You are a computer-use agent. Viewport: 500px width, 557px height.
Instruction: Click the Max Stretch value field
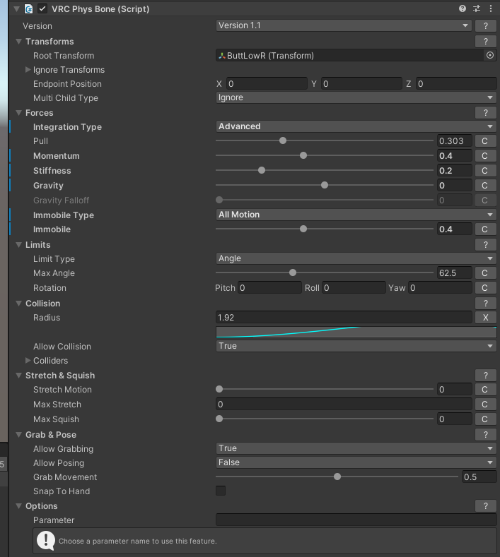coord(344,405)
